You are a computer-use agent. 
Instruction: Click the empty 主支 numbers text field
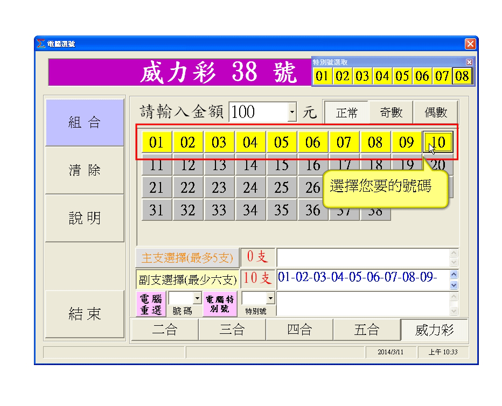tap(364, 258)
